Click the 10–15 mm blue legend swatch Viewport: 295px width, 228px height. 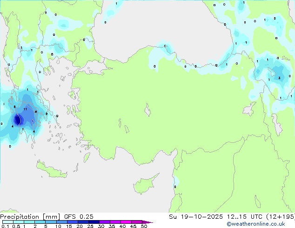click(x=61, y=222)
